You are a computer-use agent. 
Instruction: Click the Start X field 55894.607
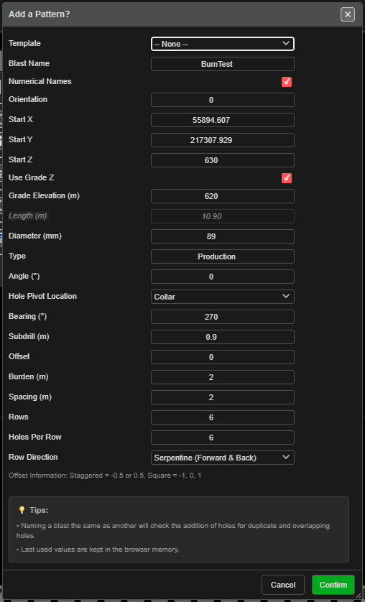point(223,120)
